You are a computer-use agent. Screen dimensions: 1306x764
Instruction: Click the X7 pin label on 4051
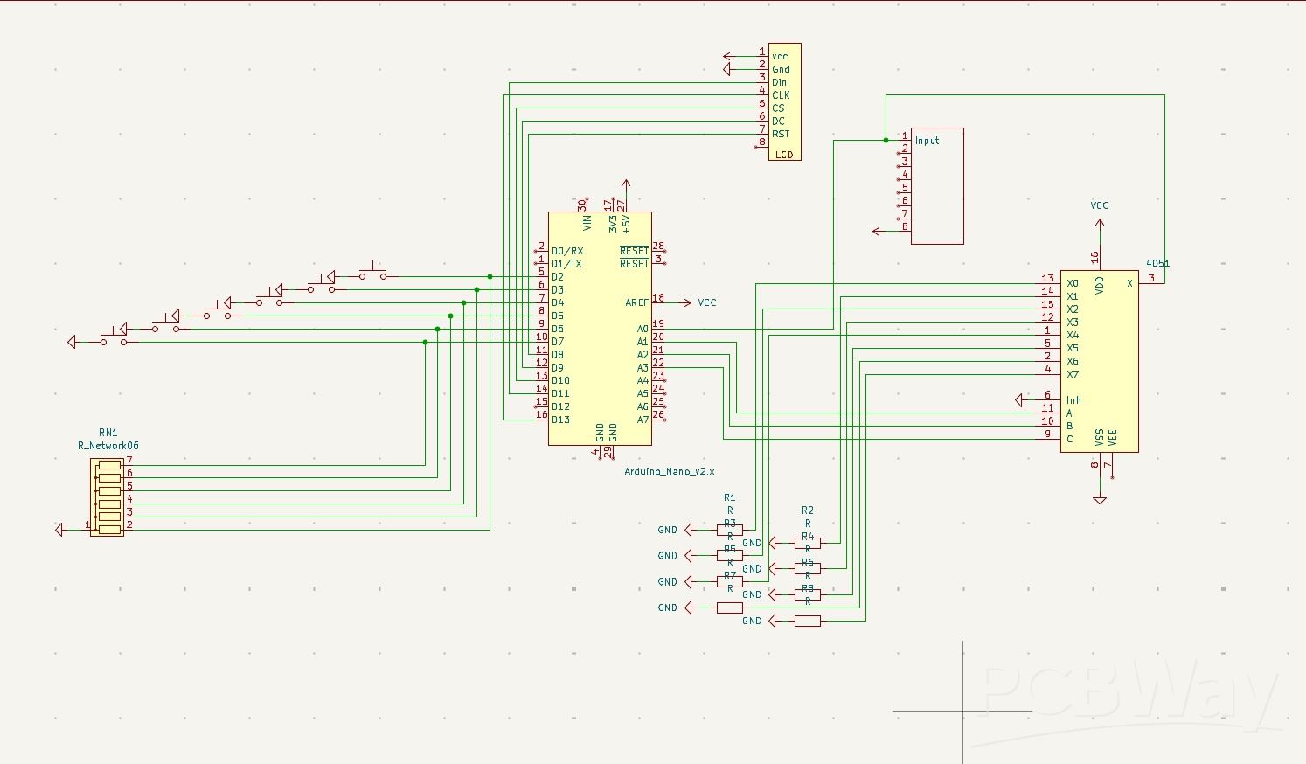(x=1073, y=374)
